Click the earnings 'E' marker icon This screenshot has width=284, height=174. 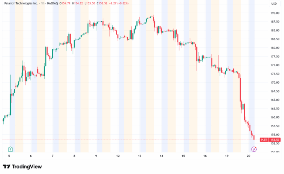click(x=10, y=149)
